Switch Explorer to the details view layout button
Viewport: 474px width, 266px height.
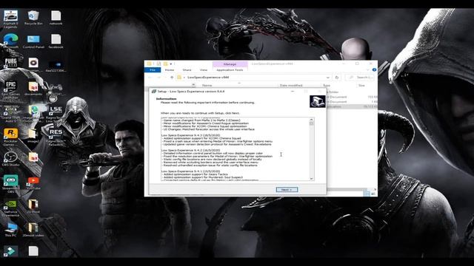click(x=367, y=194)
